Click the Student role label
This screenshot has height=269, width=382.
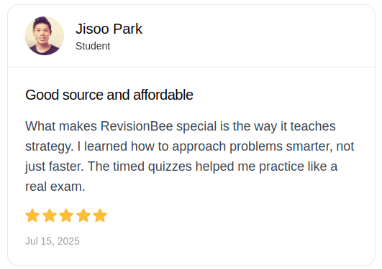coord(93,46)
